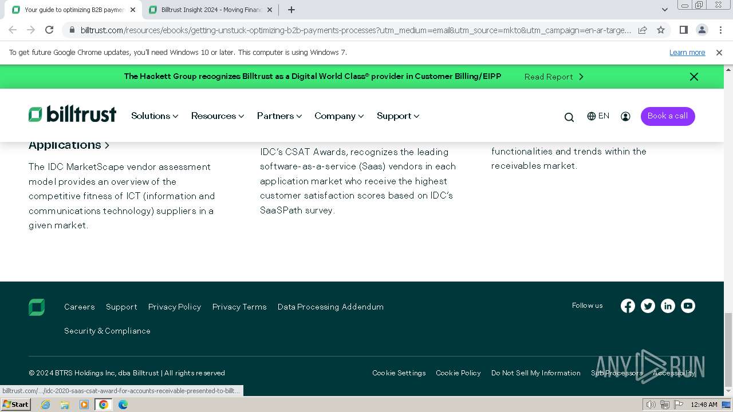733x412 pixels.
Task: Close the Billtrust Insight 2024 tab
Action: coord(269,10)
